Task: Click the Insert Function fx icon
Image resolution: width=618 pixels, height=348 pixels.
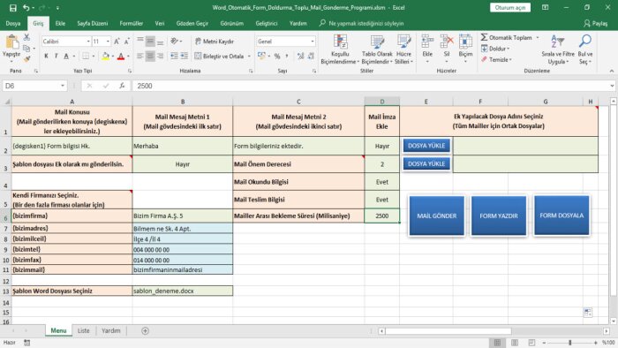Action: pos(122,86)
